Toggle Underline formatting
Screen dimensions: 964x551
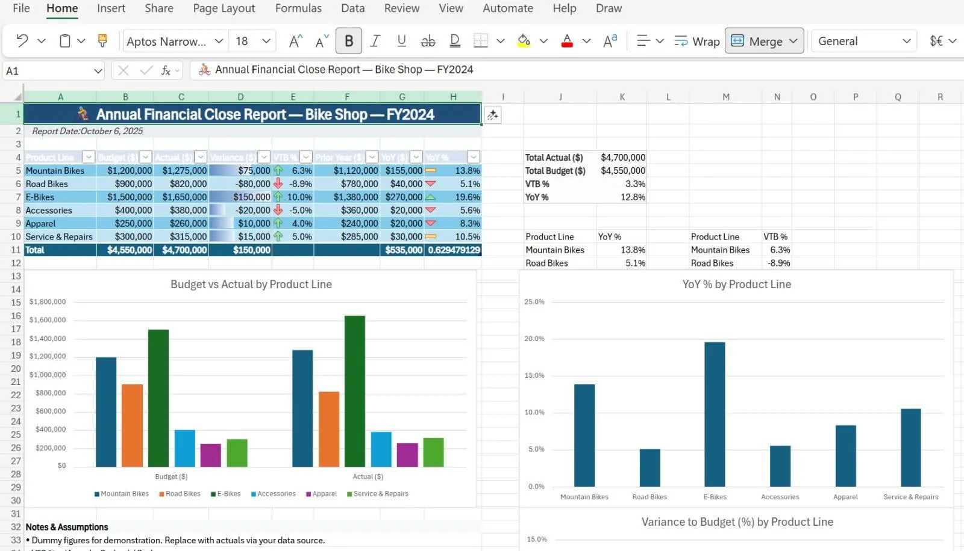[401, 41]
